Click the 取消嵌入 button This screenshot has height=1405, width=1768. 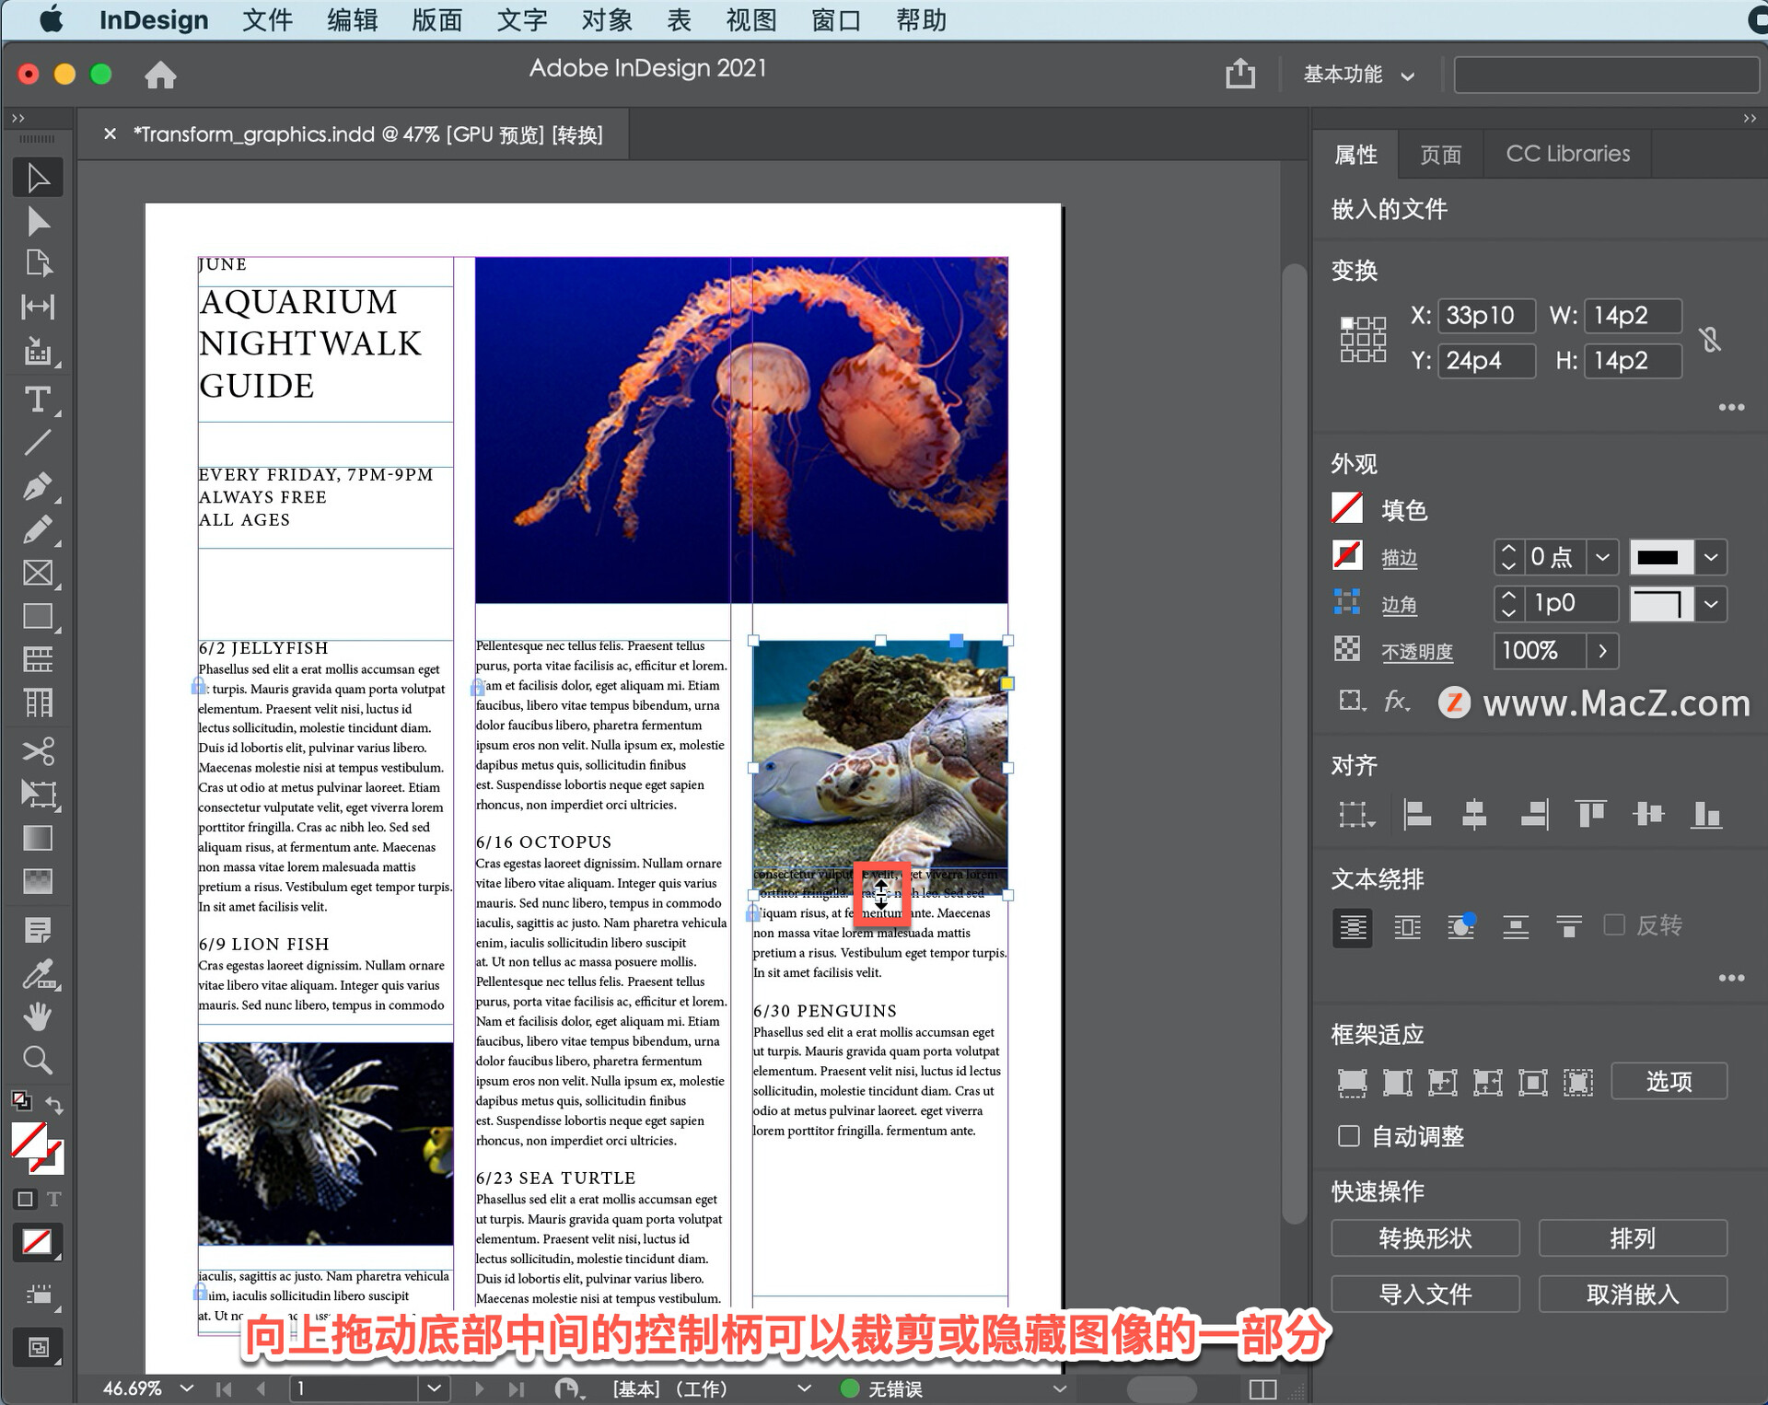1632,1294
